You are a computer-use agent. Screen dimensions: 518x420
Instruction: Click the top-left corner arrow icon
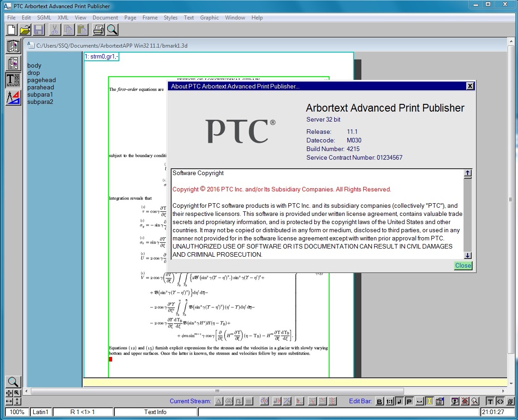[x=17, y=393]
